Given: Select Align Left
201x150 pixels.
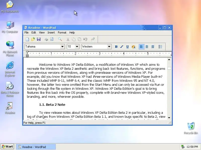Looking at the screenshot, I should click(x=141, y=47).
